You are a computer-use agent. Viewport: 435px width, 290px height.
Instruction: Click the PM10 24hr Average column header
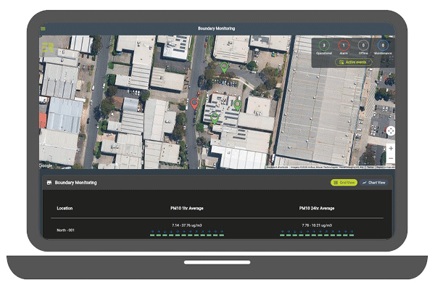[x=316, y=208]
